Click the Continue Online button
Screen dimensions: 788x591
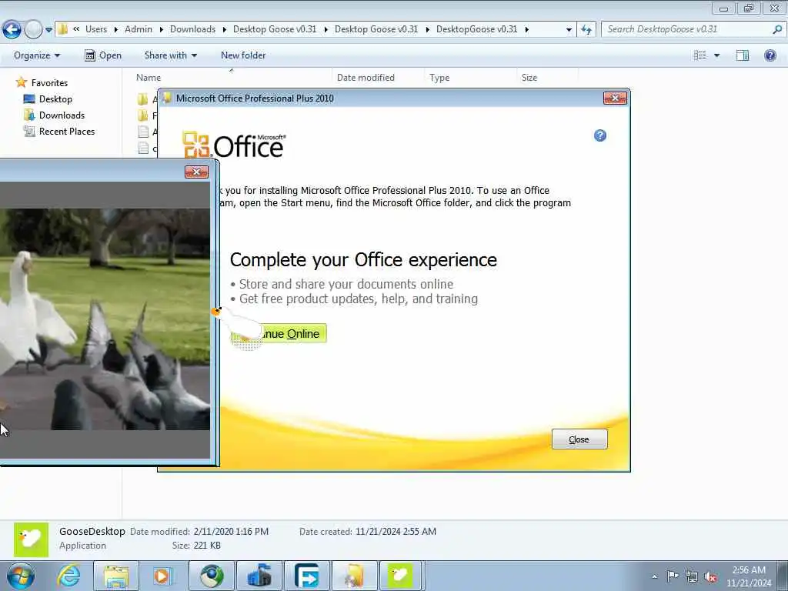tap(279, 333)
